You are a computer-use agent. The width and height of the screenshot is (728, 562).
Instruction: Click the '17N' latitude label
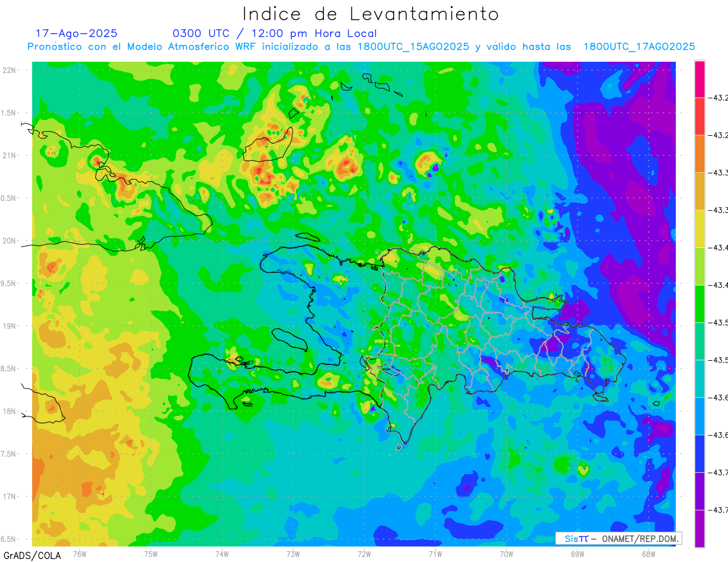click(x=10, y=497)
